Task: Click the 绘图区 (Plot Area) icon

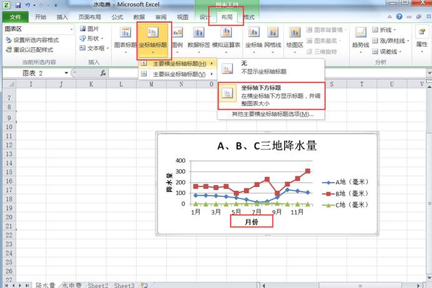Action: click(x=296, y=37)
